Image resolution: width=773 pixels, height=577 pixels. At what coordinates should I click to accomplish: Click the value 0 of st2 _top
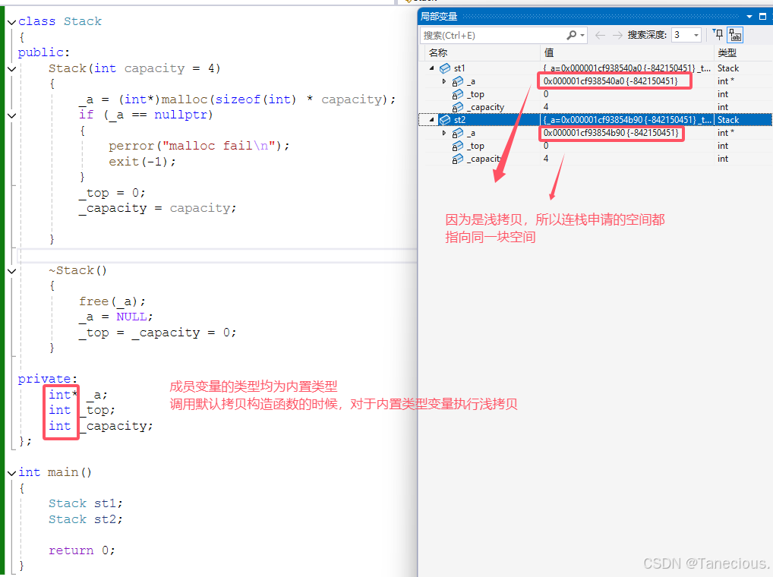(x=546, y=146)
